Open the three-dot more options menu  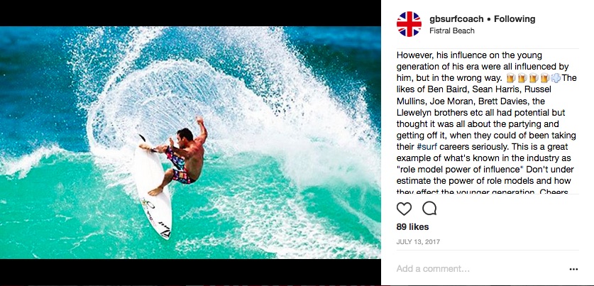(573, 269)
